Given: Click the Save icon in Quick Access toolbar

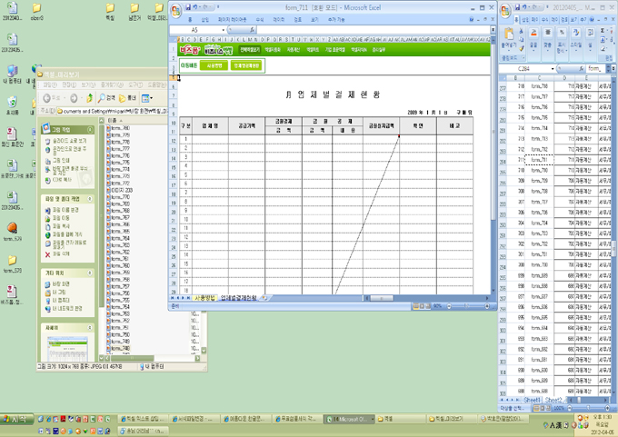Looking at the screenshot, I should (188, 6).
